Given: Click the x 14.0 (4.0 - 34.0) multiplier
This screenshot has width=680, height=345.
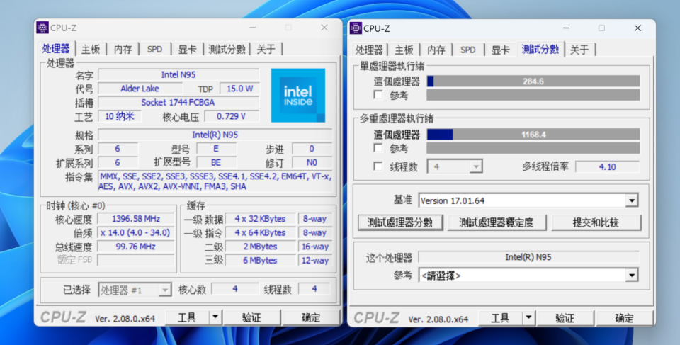Looking at the screenshot, I should click(136, 232).
